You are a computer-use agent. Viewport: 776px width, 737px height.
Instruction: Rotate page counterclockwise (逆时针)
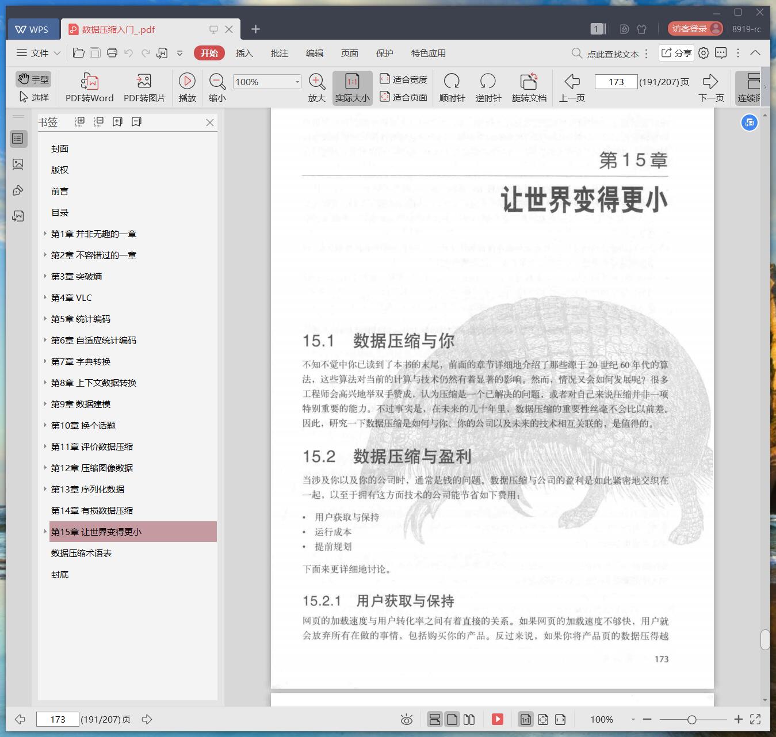488,87
